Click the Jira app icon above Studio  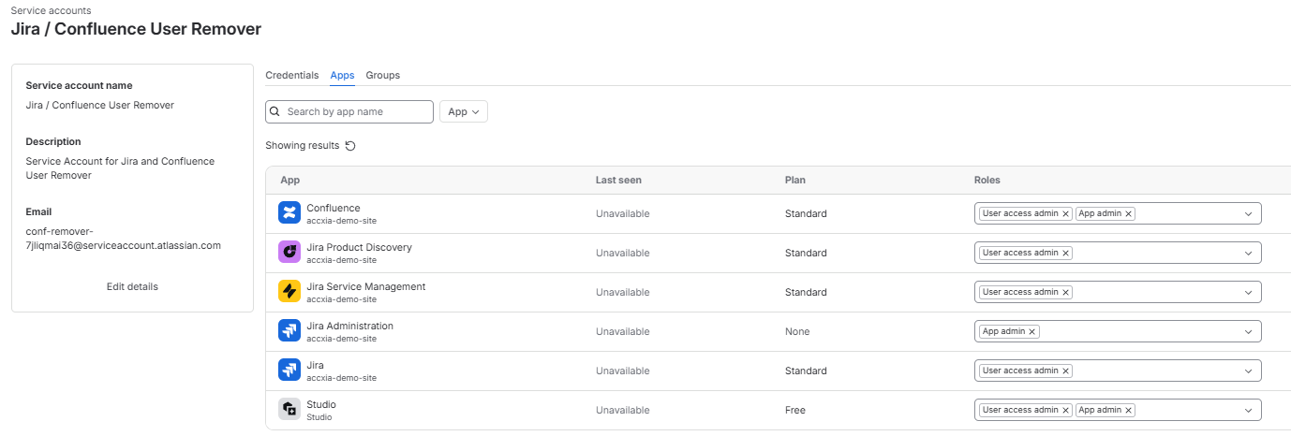[289, 371]
